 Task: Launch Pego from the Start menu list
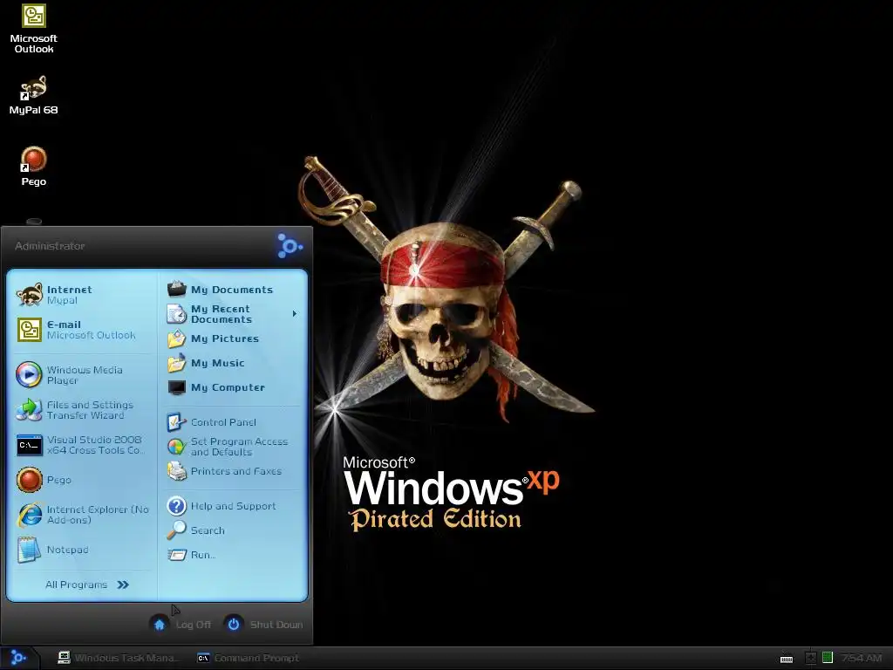[83, 480]
